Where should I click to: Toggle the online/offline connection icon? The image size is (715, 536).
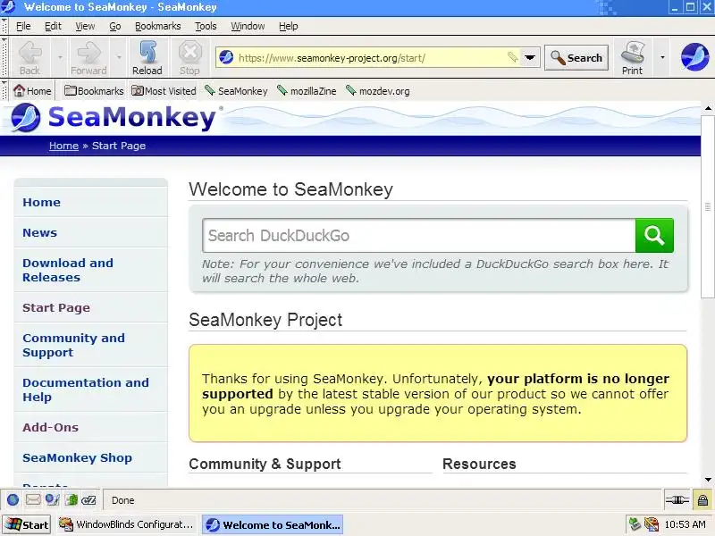pos(677,500)
